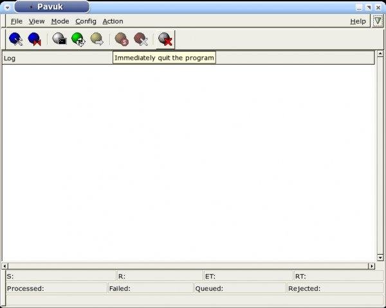
Task: Click the horizontal scrollbar left arrow
Action: click(5, 266)
